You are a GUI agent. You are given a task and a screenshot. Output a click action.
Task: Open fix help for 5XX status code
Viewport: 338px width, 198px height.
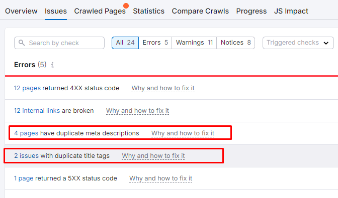pyautogui.click(x=160, y=178)
